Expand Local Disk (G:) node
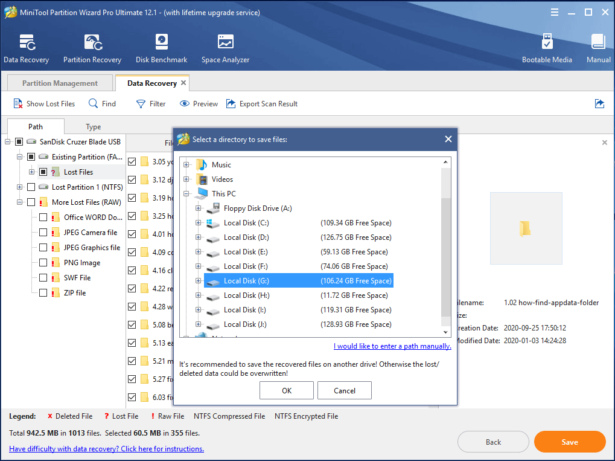This screenshot has height=461, width=615. (199, 281)
